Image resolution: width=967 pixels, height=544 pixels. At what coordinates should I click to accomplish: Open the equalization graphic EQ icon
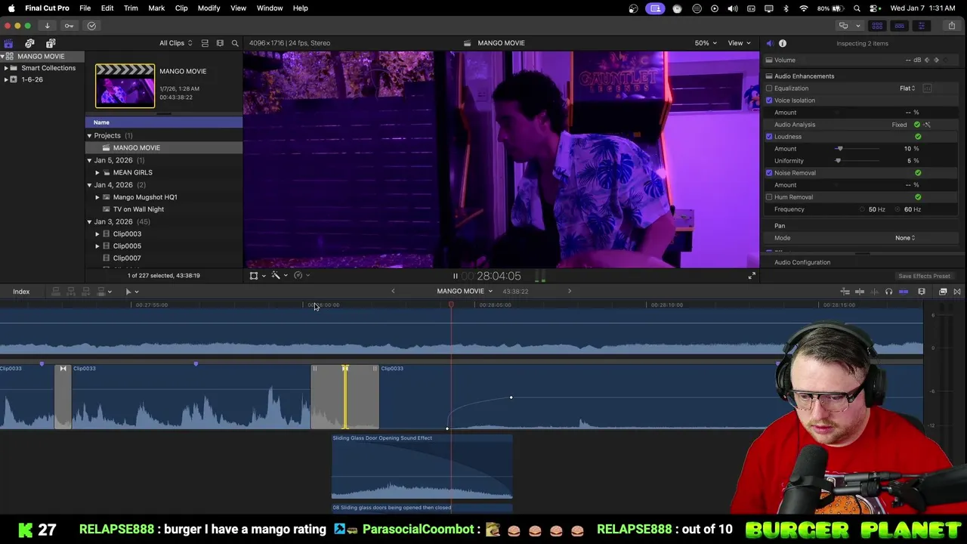pyautogui.click(x=927, y=88)
